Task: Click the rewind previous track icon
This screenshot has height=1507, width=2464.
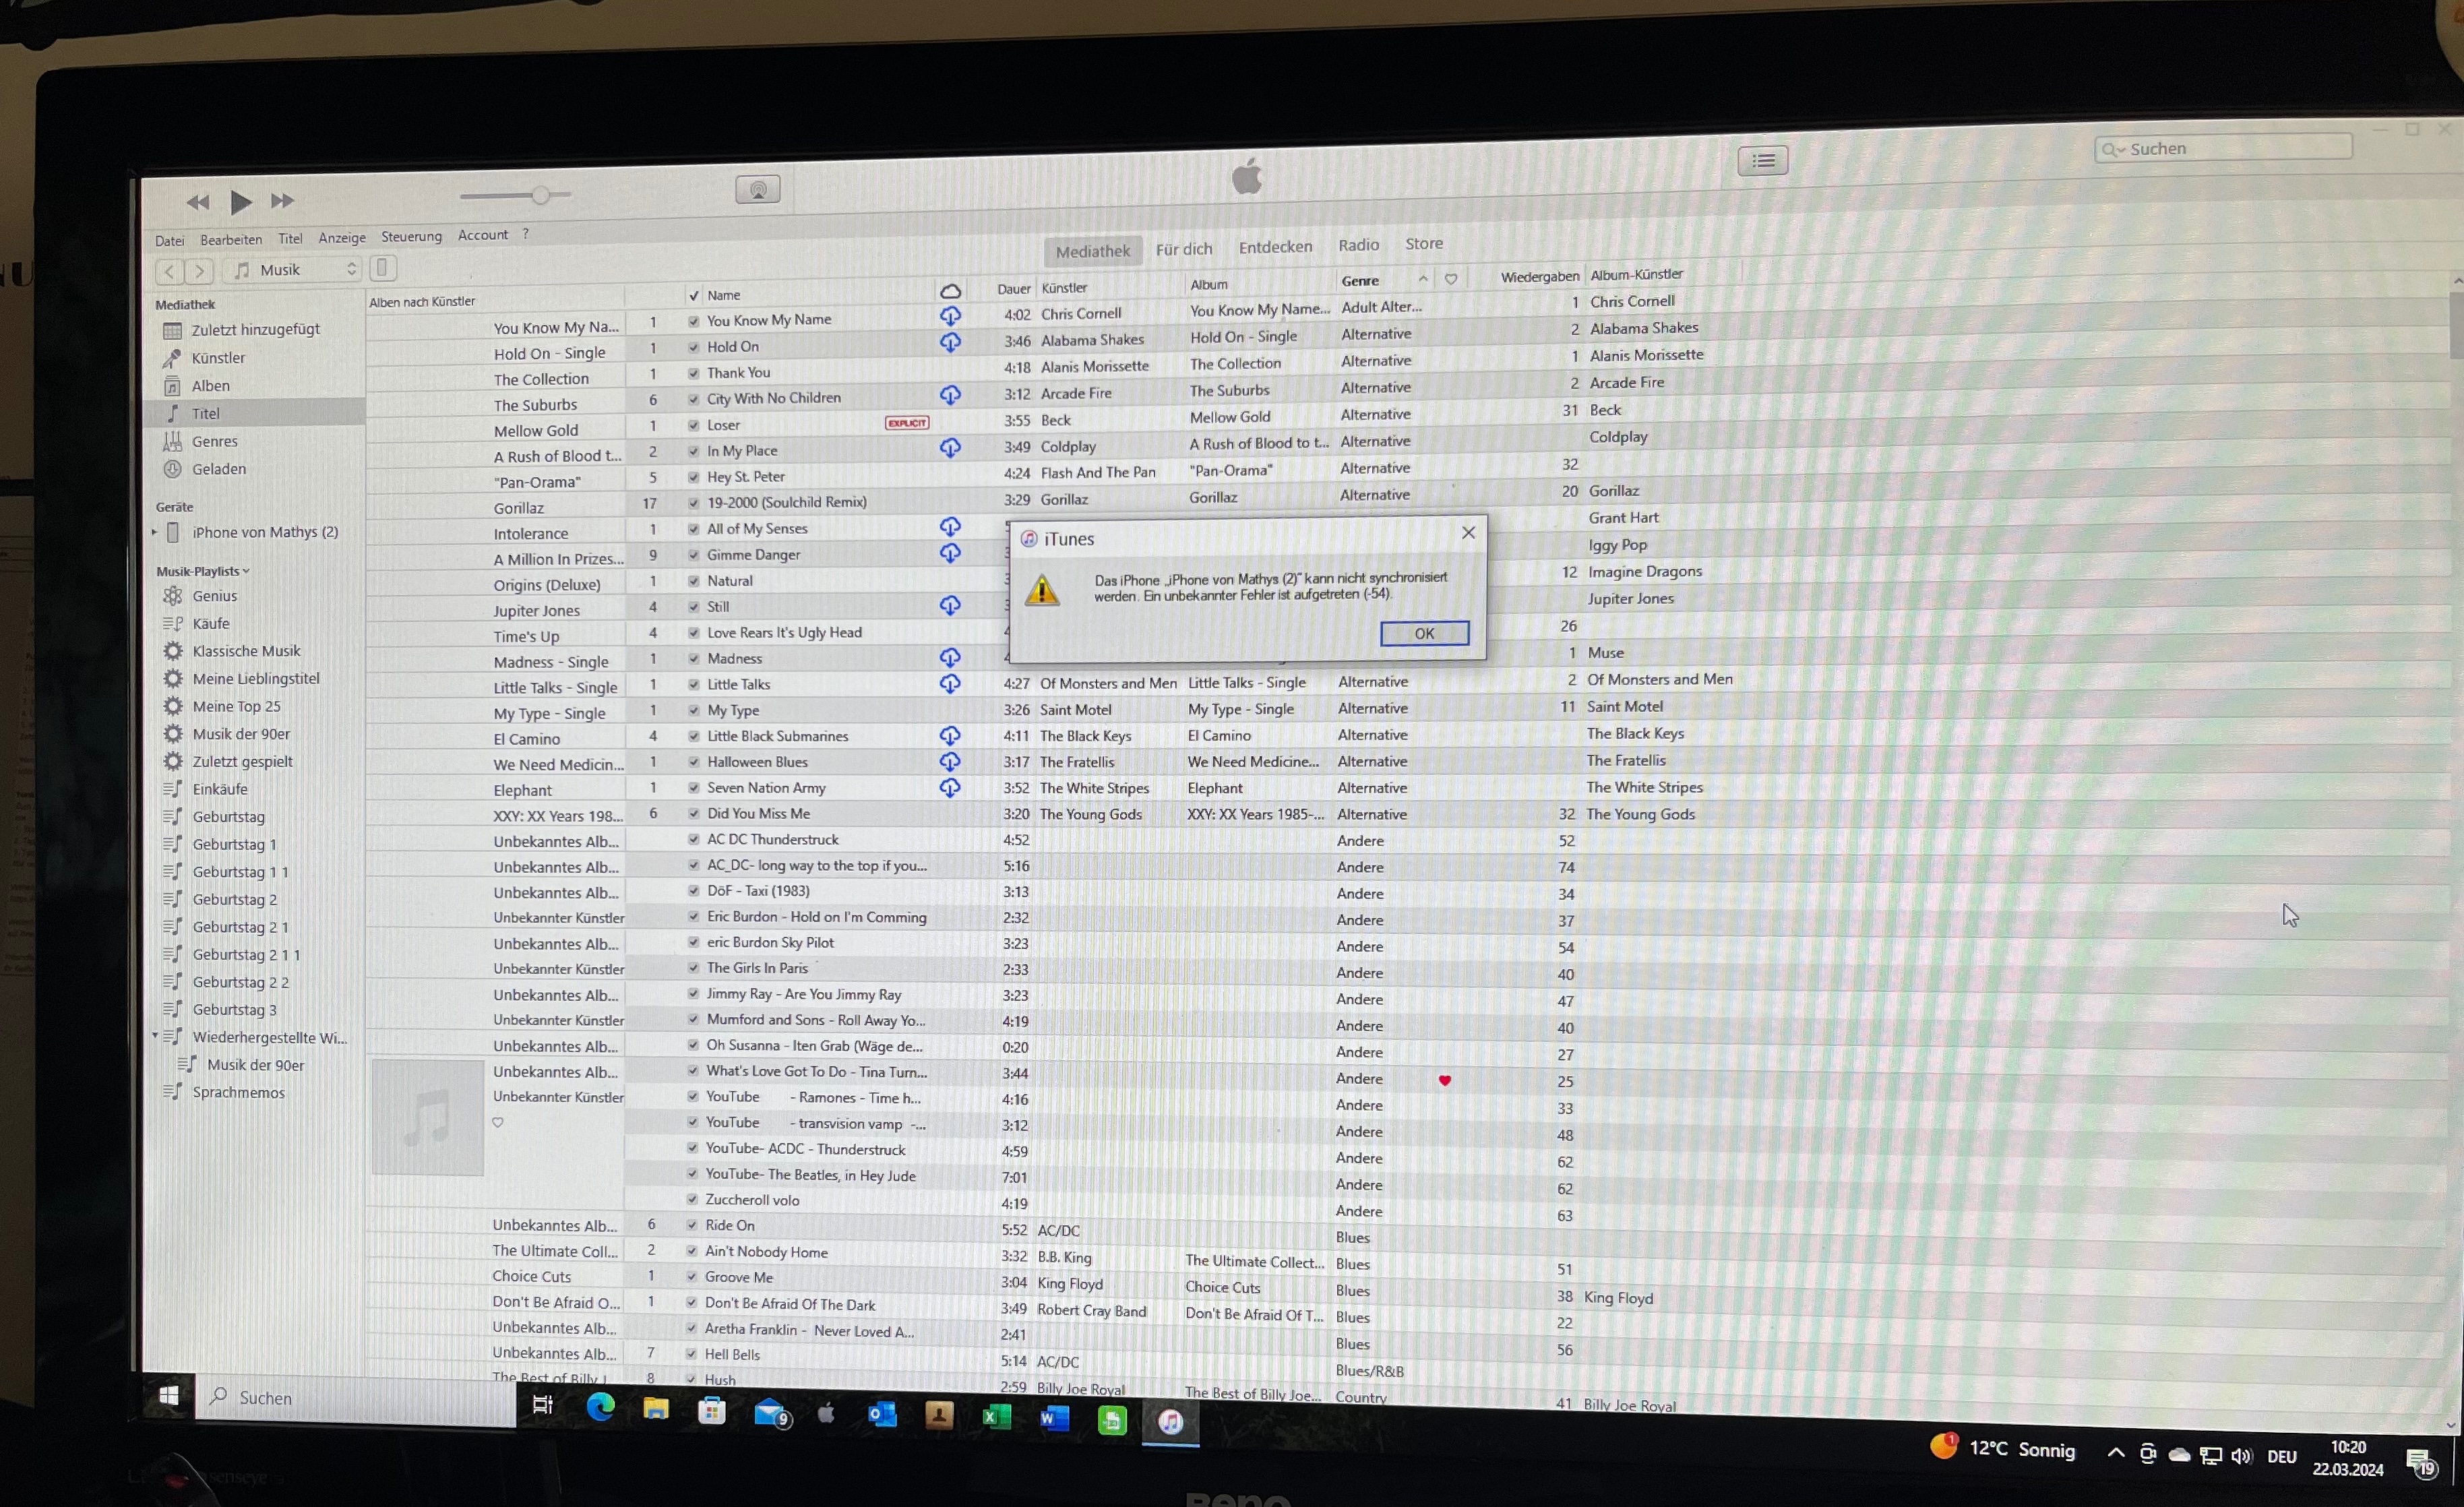Action: pyautogui.click(x=197, y=203)
